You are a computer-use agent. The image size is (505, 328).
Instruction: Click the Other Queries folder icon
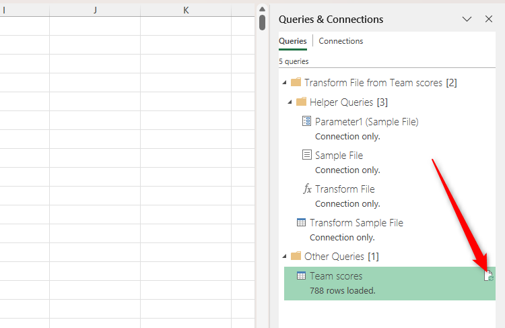point(296,257)
